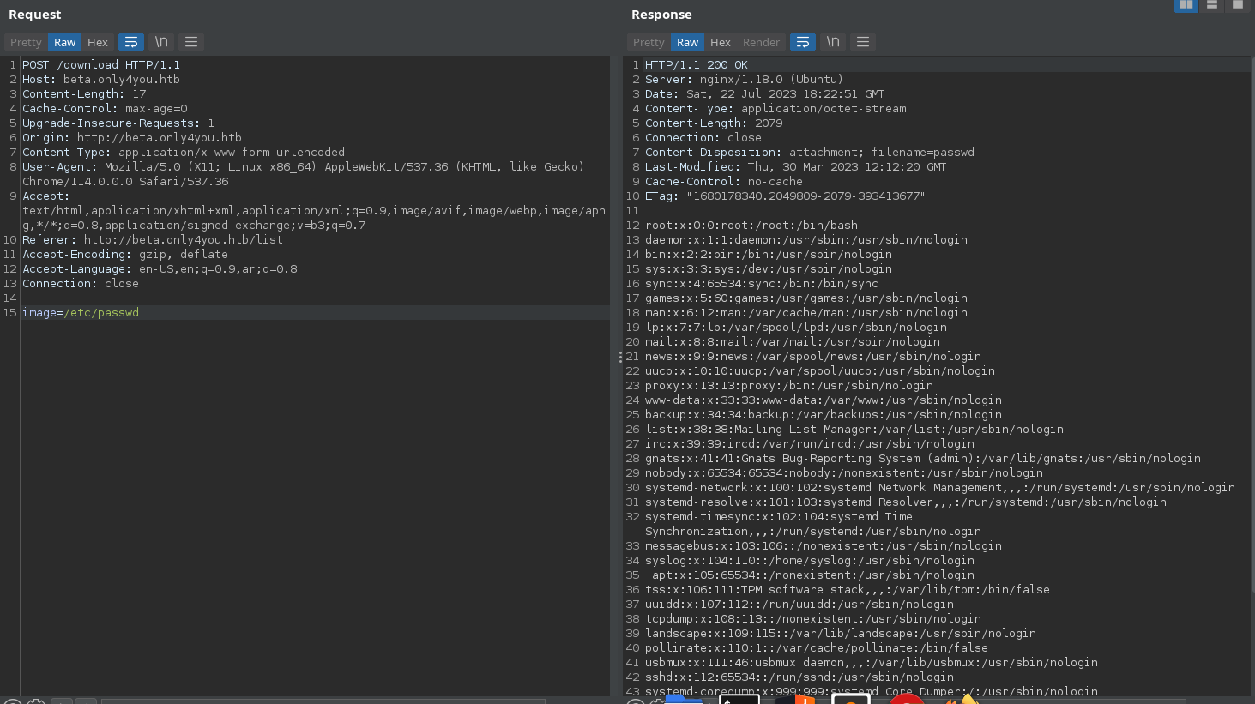Screen dimensions: 1255x704
Task: Click the 'Server: nginx/1.18.0 (Ubuntu)' header
Action: [745, 79]
